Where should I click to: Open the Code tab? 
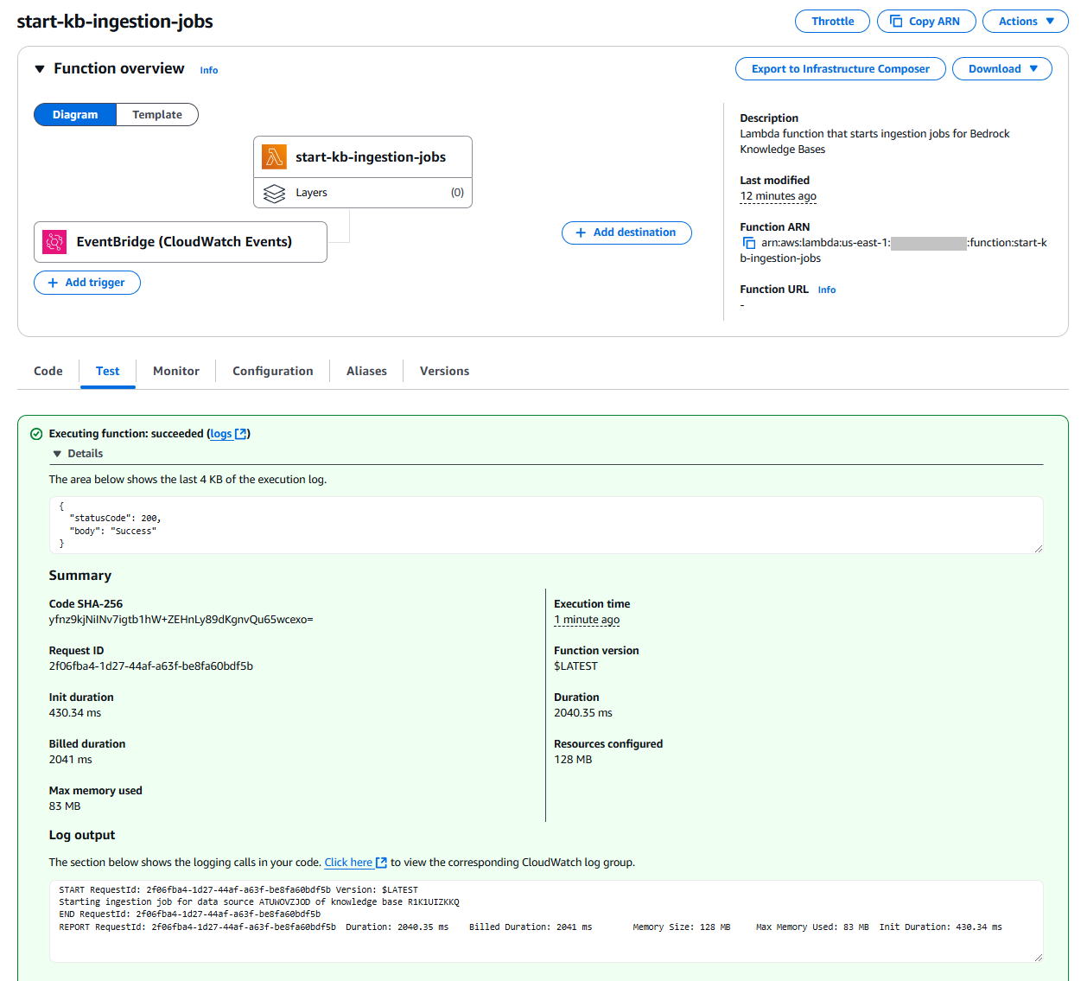[x=48, y=371]
